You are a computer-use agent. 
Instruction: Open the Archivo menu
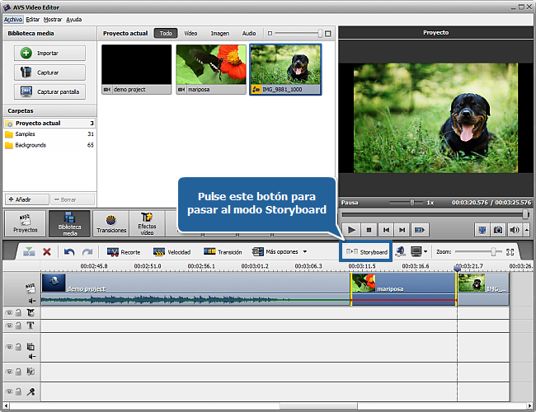coord(13,19)
